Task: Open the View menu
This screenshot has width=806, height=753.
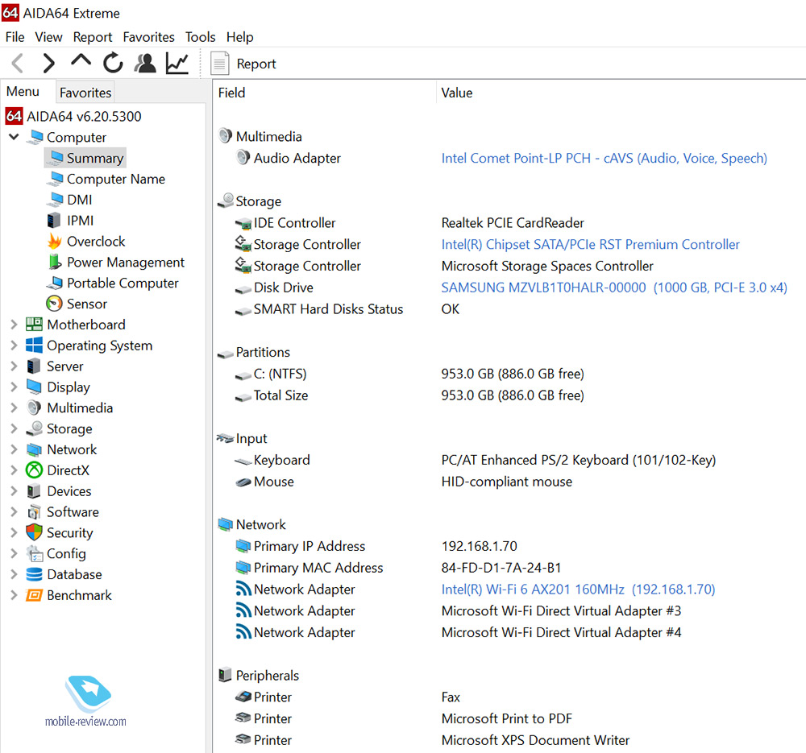Action: click(49, 37)
